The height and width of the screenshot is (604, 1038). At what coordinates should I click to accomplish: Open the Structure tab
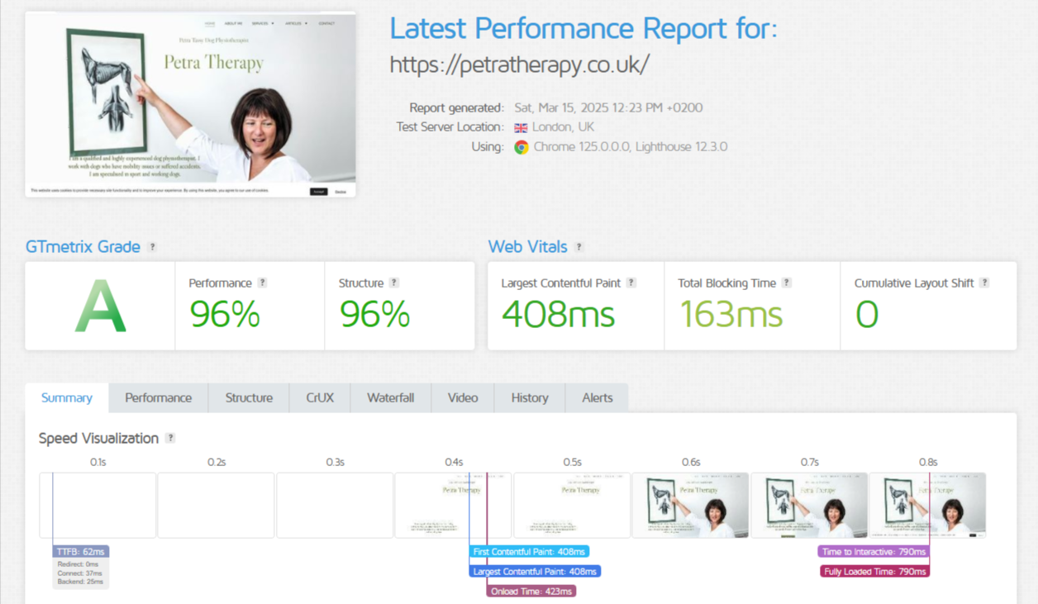click(249, 397)
